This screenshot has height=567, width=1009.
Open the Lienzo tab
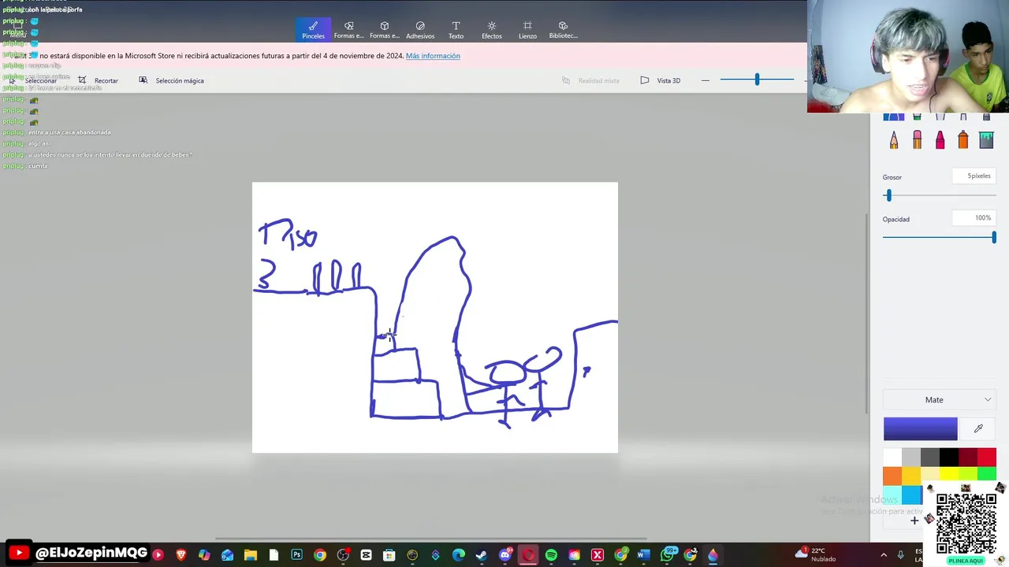(527, 30)
